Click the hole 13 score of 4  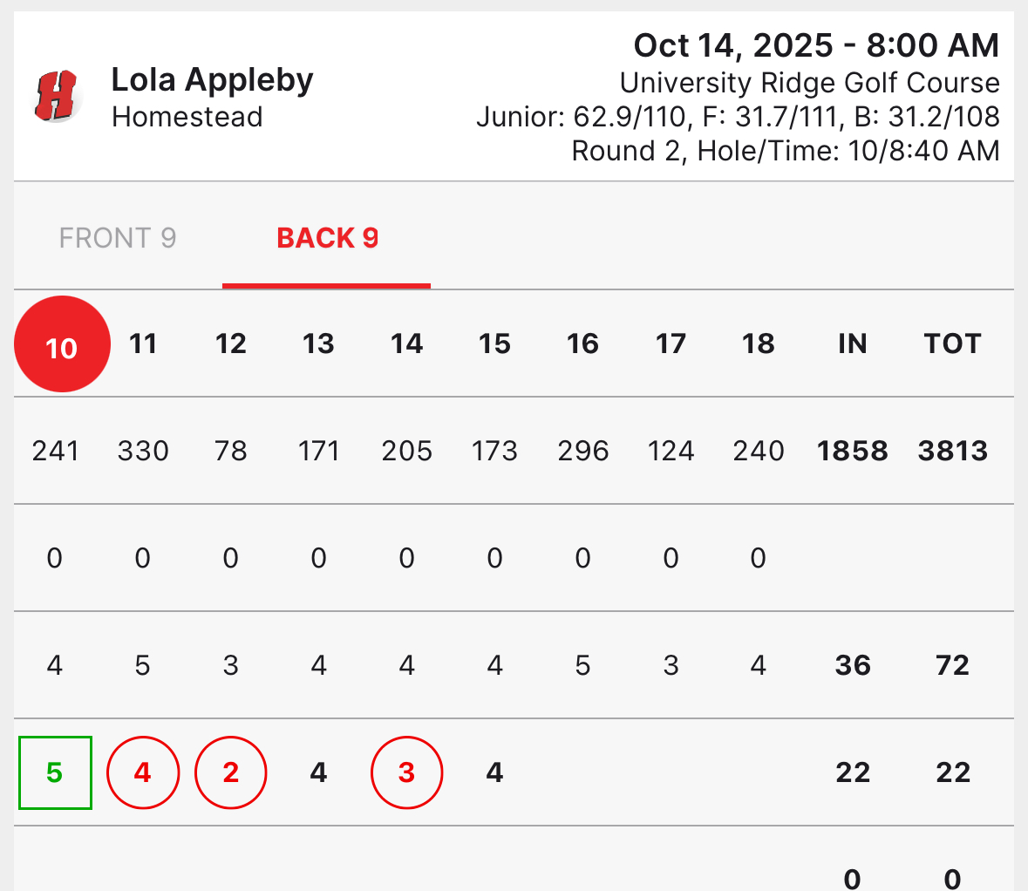coord(319,772)
